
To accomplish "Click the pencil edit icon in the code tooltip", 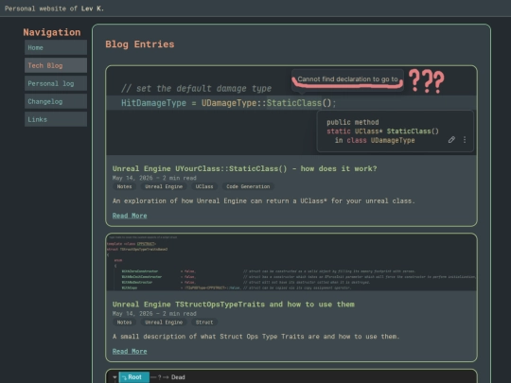I will tap(451, 140).
